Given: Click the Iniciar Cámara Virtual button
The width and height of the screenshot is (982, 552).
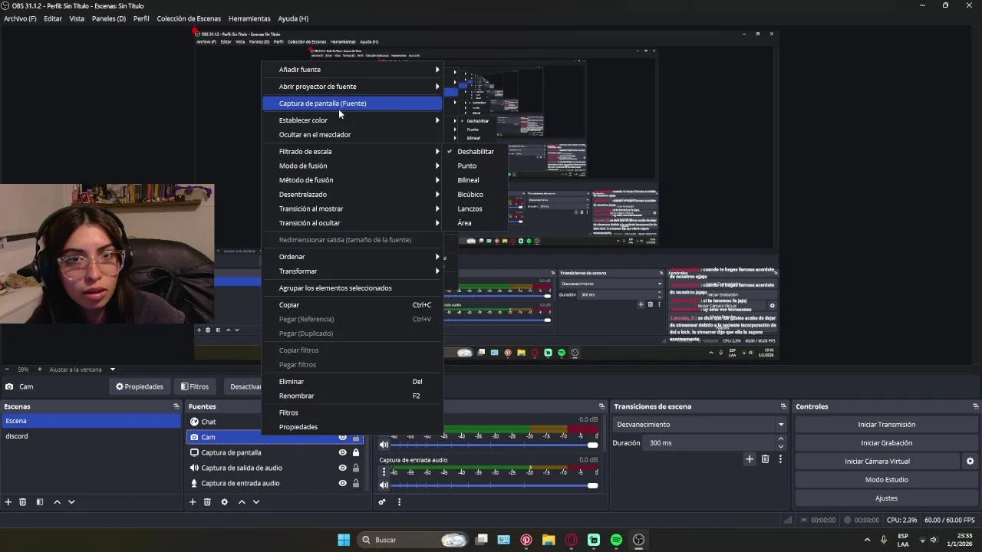Looking at the screenshot, I should pos(877,462).
